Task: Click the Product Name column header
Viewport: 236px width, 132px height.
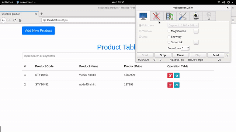Action: pyautogui.click(x=88, y=66)
